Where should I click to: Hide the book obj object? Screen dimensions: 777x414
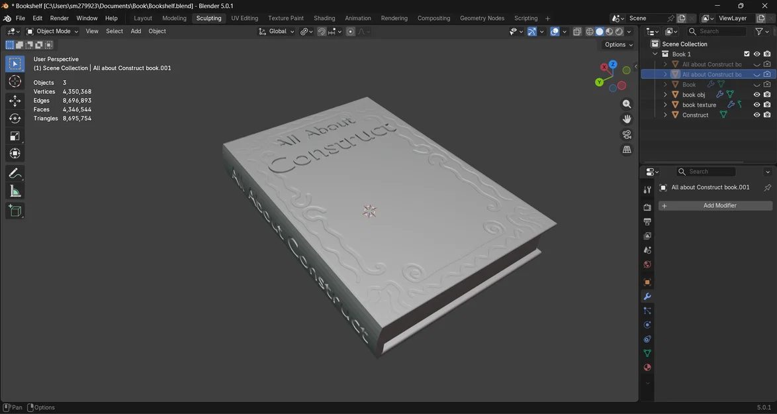coord(756,94)
